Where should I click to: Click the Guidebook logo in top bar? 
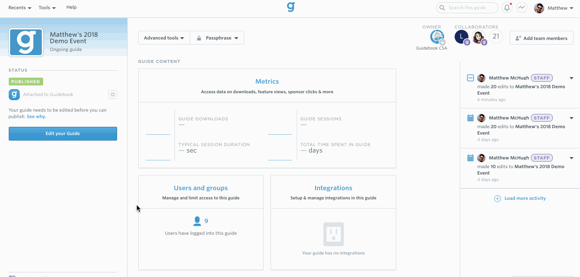[291, 7]
